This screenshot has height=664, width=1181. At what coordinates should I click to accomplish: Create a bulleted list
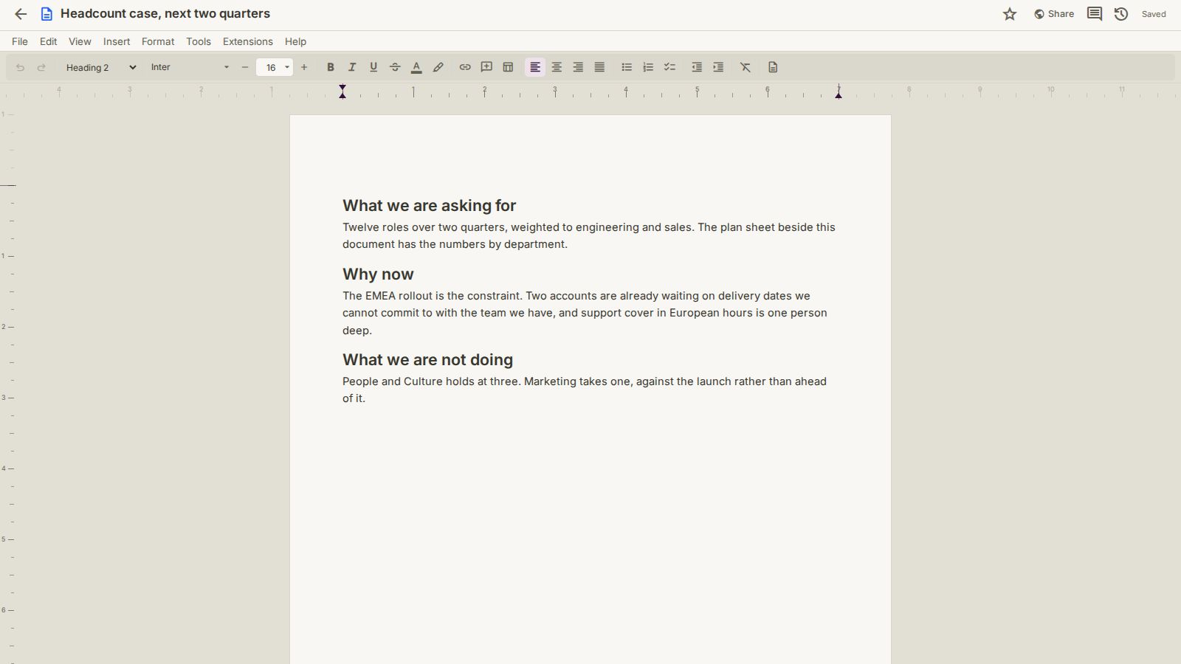pyautogui.click(x=627, y=67)
